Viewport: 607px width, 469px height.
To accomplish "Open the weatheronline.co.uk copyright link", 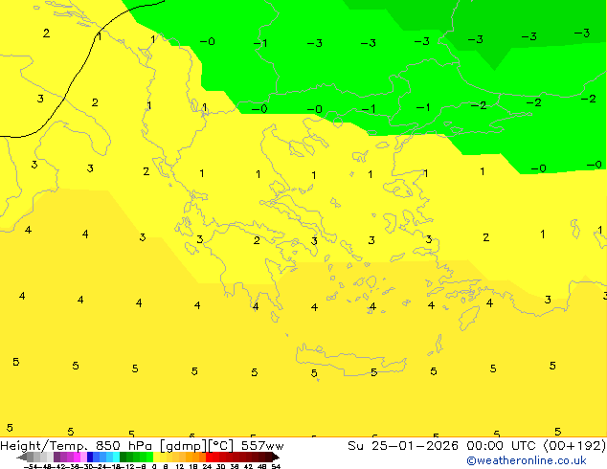I will pos(527,460).
